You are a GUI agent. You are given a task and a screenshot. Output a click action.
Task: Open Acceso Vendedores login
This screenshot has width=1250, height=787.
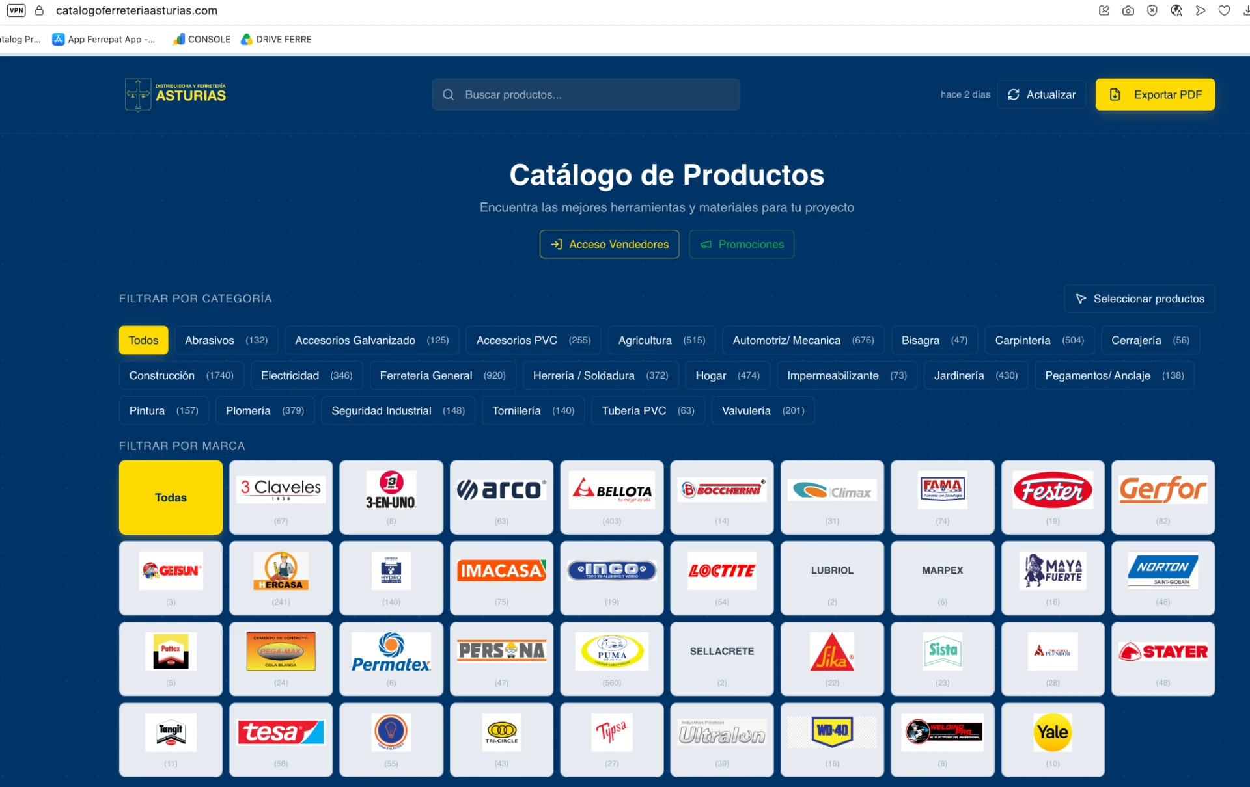click(609, 244)
